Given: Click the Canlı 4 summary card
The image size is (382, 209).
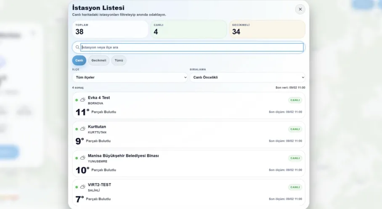Looking at the screenshot, I should (x=188, y=29).
